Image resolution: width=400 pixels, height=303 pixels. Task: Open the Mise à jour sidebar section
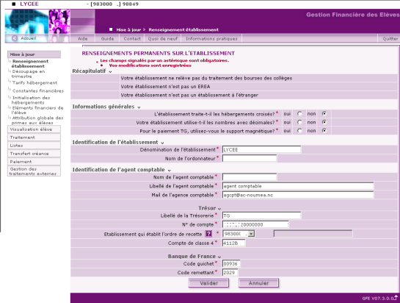click(x=34, y=54)
